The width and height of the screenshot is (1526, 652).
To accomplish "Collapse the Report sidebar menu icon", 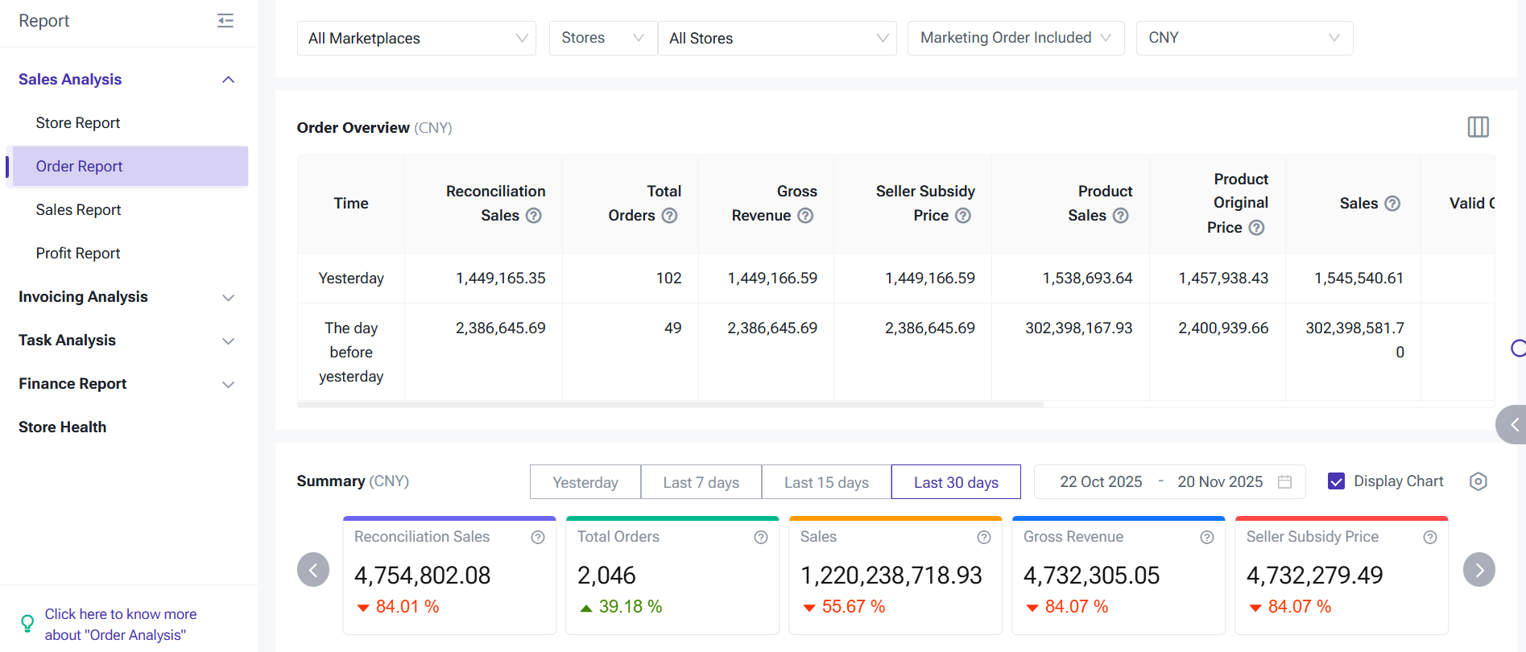I will [x=225, y=21].
